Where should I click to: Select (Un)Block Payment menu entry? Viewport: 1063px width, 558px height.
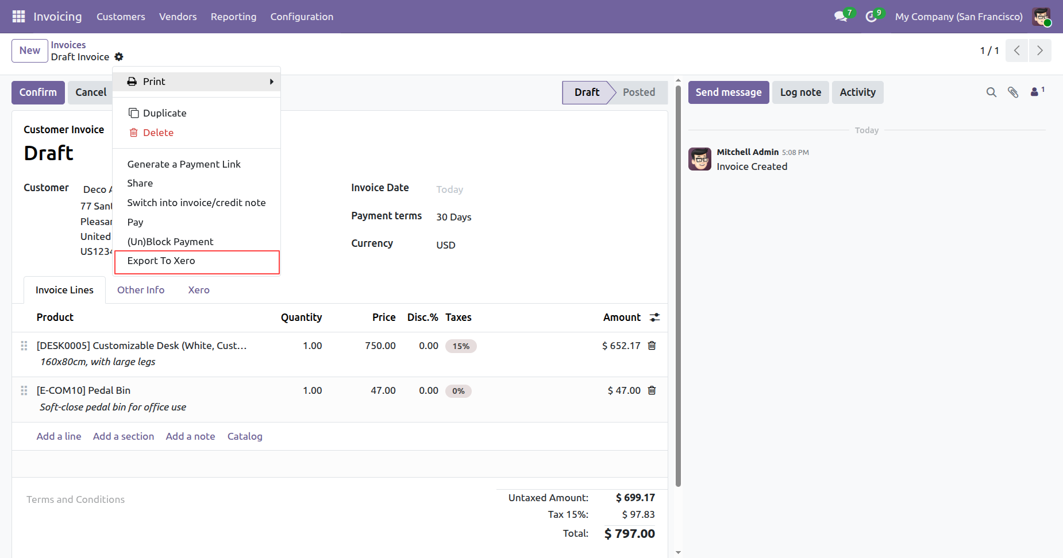197,242
